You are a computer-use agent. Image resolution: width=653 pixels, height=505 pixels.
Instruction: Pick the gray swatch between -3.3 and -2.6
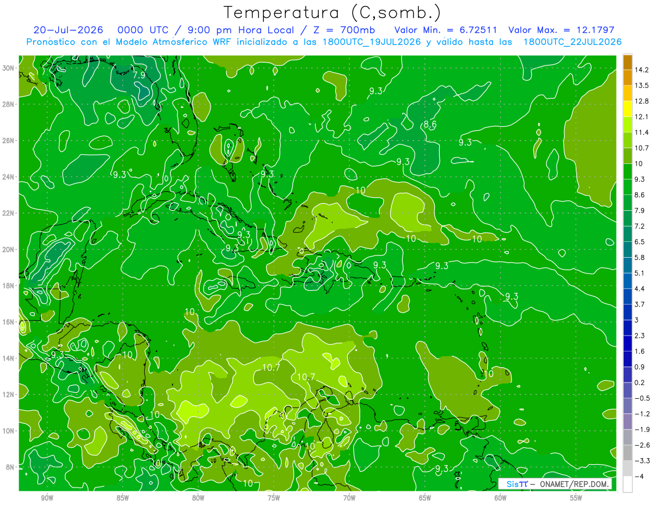(x=627, y=453)
